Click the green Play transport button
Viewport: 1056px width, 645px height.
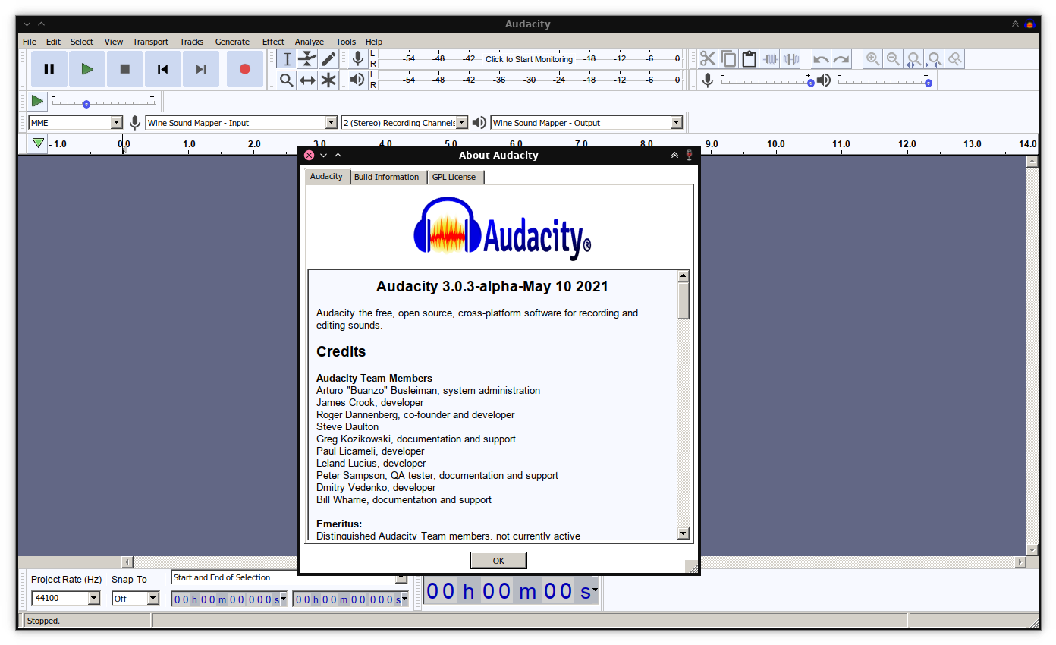[87, 69]
